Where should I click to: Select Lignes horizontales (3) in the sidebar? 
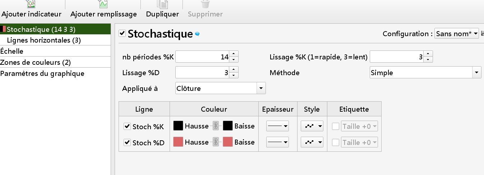pos(44,40)
